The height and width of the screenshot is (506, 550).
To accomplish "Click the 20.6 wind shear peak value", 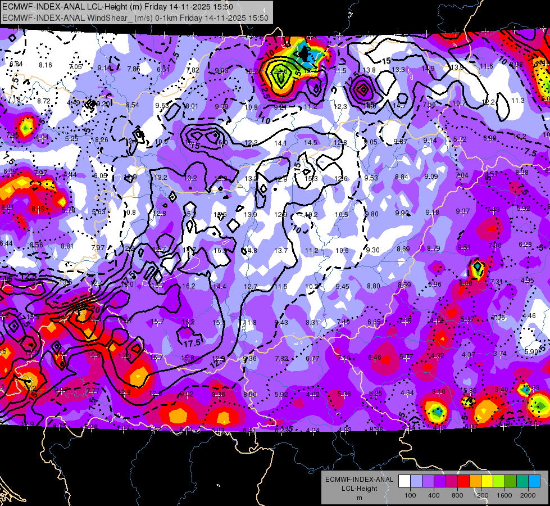I will (x=280, y=71).
